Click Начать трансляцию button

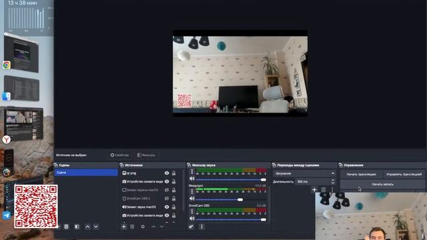[x=361, y=174]
